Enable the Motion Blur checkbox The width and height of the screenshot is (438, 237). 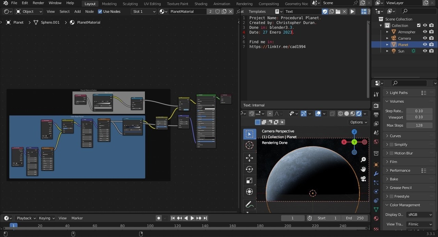[391, 153]
